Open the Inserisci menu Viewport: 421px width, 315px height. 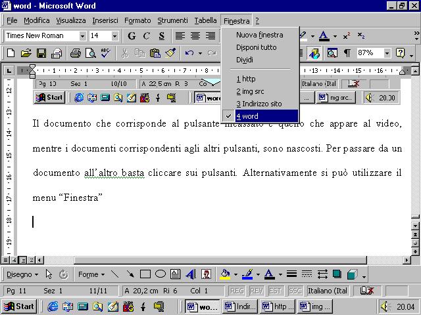point(105,20)
